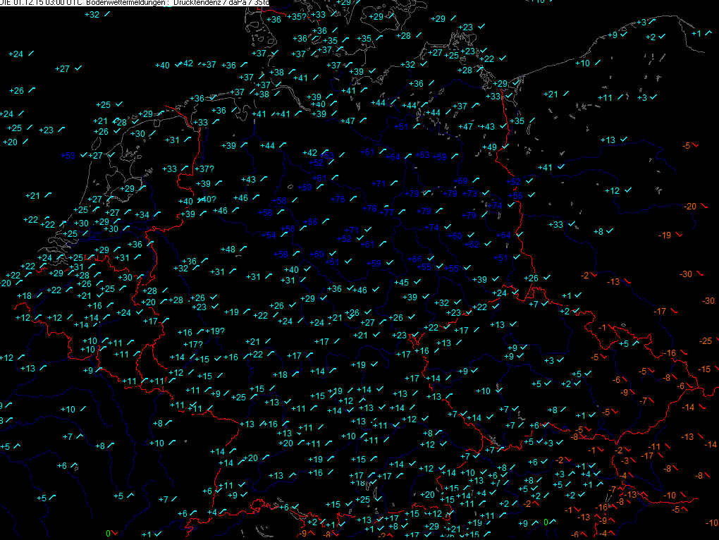719x540 pixels.
Task: Pick the uncertain +40? station reading
Action: pyautogui.click(x=207, y=199)
